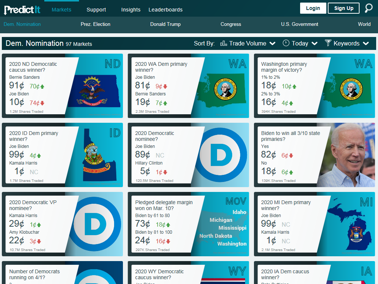Open the Leaderboards menu

[165, 10]
